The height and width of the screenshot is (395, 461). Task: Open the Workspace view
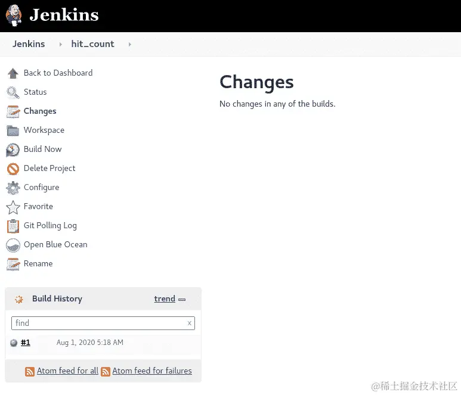pos(44,130)
